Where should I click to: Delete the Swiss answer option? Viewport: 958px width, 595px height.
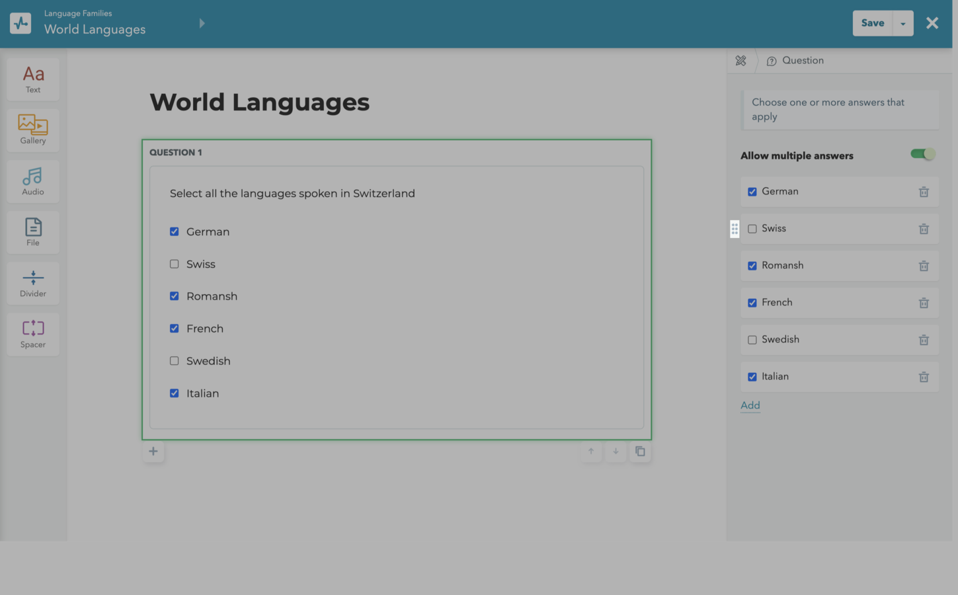(924, 229)
